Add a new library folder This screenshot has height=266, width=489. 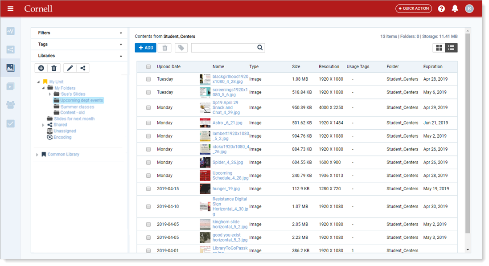41,68
